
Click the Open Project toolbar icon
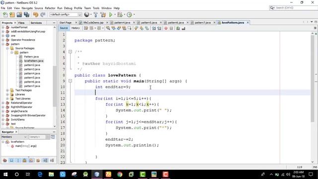click(x=19, y=14)
